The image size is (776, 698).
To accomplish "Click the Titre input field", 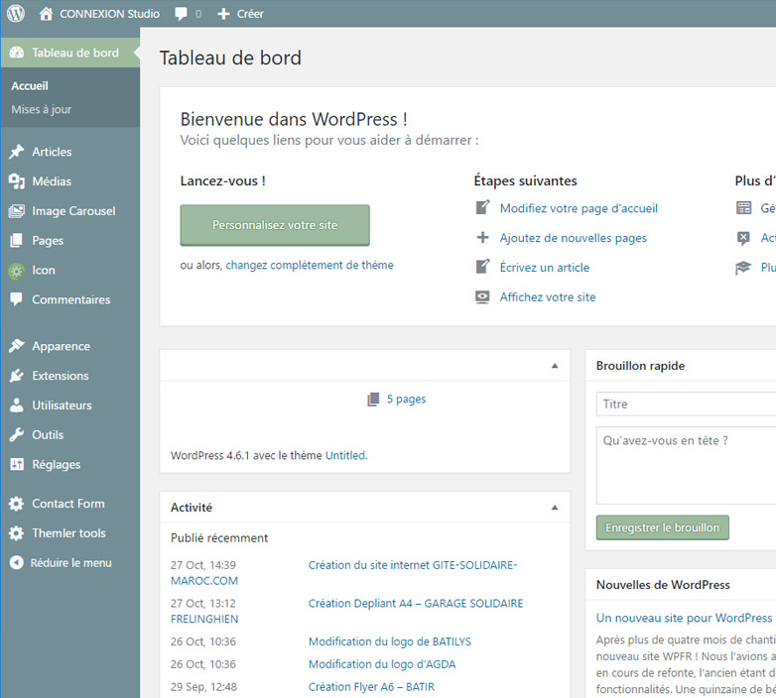I will pyautogui.click(x=686, y=405).
